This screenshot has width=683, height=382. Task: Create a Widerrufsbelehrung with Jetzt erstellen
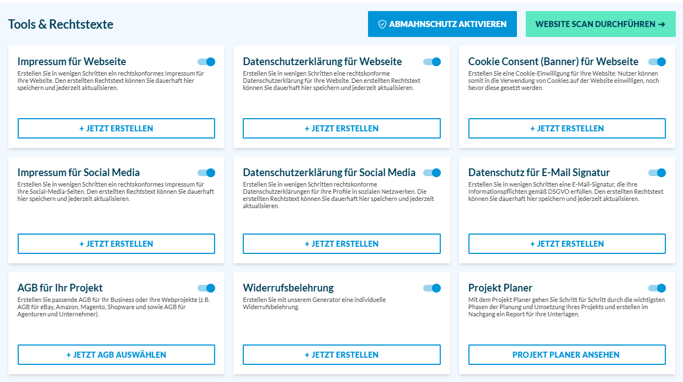click(341, 355)
